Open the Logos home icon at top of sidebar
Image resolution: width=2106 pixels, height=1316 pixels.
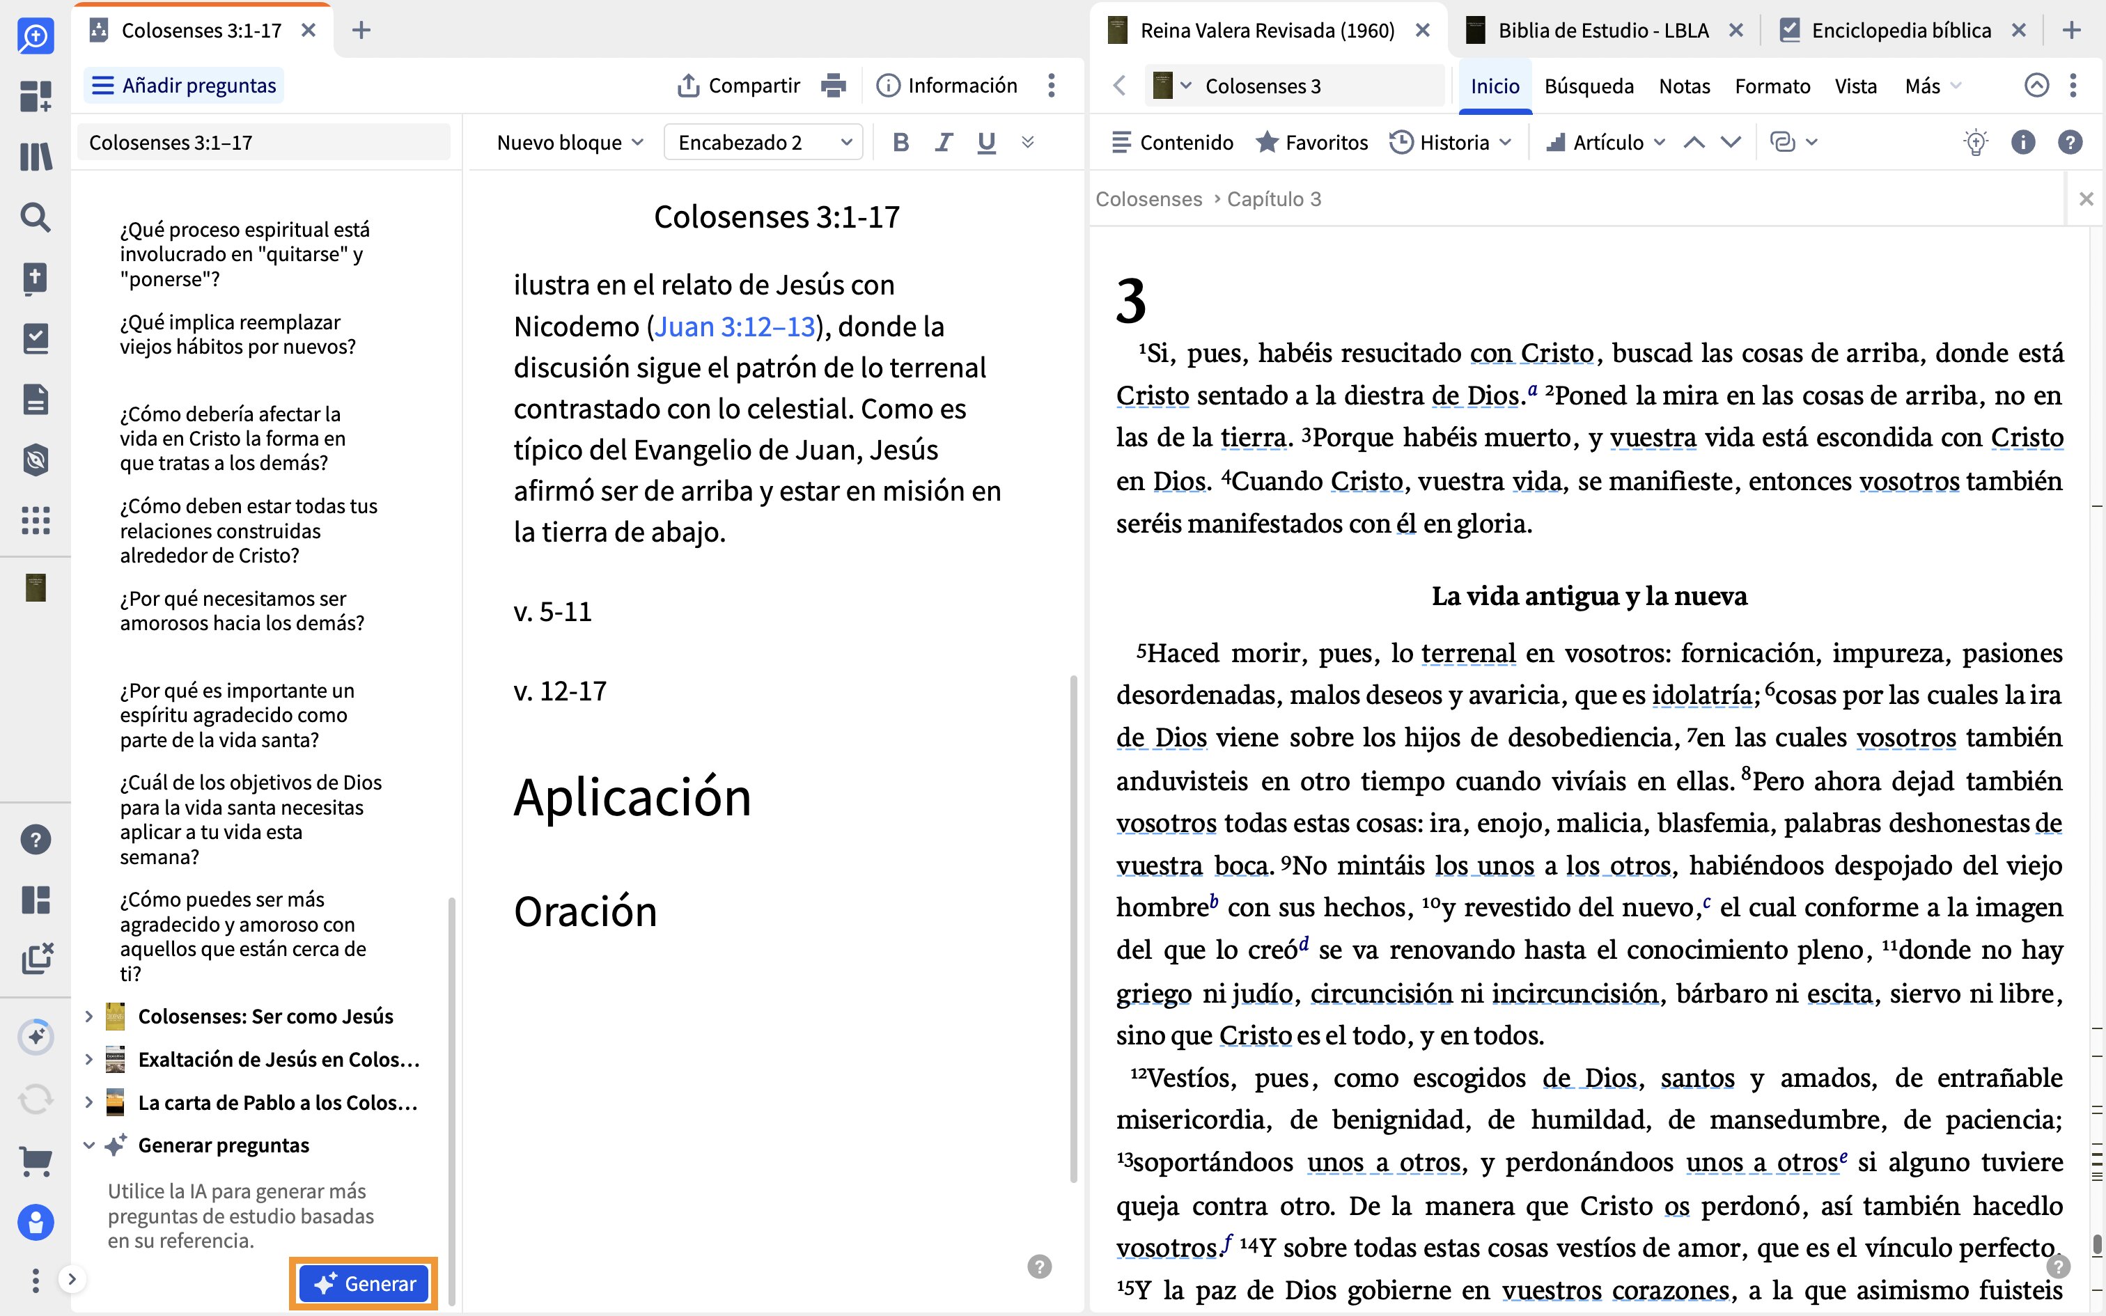(36, 36)
